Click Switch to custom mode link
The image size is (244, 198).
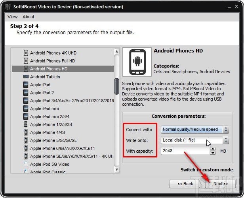[x=207, y=170]
